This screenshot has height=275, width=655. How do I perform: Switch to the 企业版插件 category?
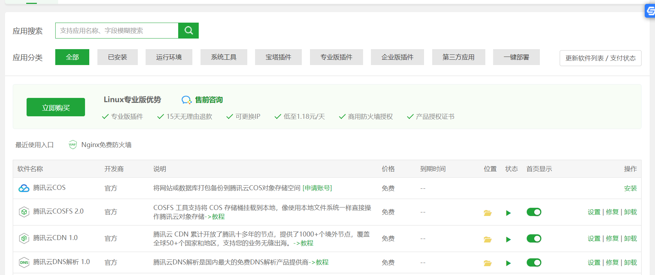click(x=397, y=57)
